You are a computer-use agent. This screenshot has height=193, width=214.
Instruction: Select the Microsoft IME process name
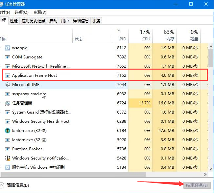click(x=26, y=85)
